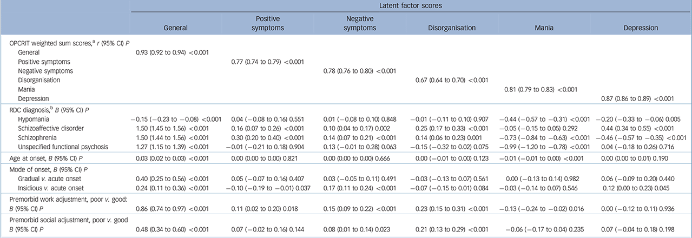Click the 'Latent factor scores' header
Viewport: 692px width, 238px height.
point(411,5)
